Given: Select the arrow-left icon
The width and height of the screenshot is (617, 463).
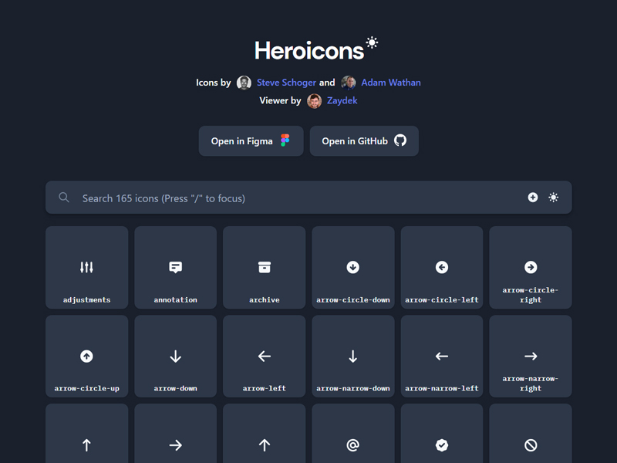Looking at the screenshot, I should coord(264,356).
